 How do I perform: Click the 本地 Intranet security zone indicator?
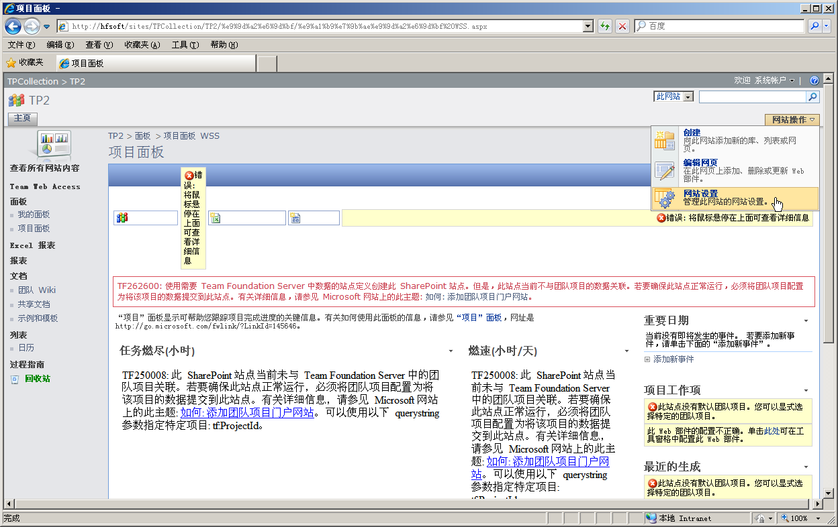coord(679,518)
